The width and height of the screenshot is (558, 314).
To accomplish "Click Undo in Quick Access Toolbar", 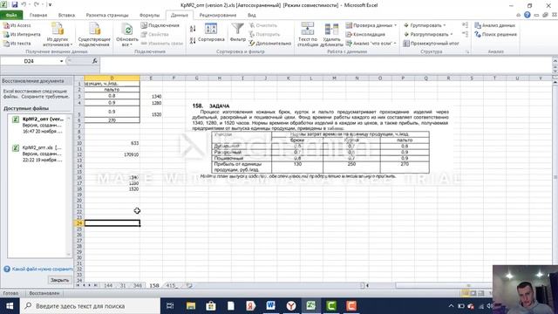I will (24, 5).
